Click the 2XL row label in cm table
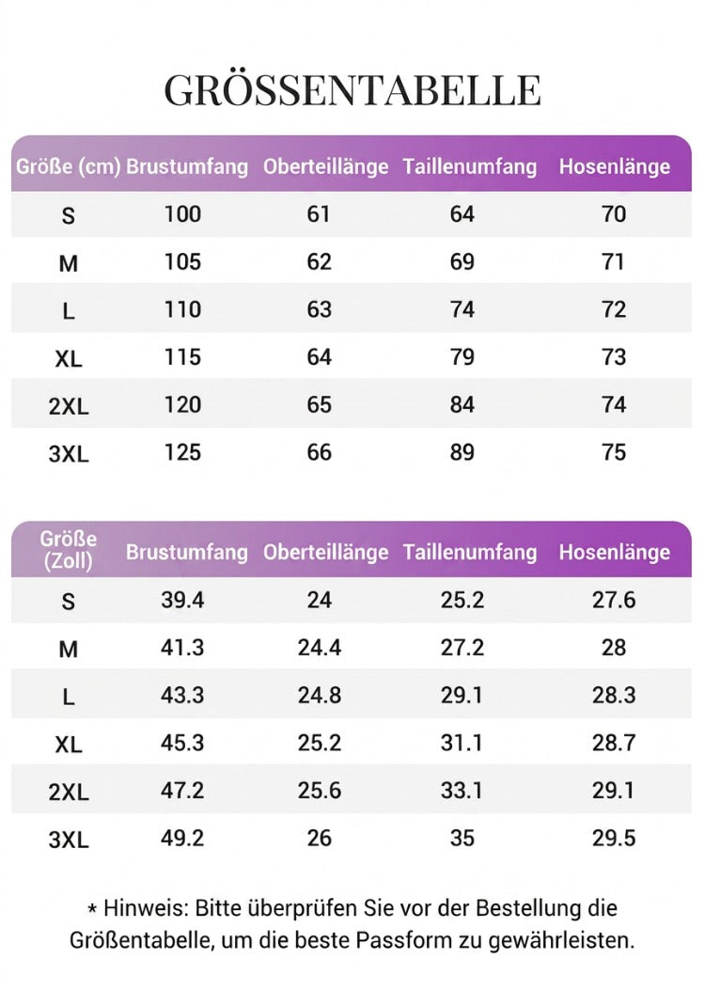 tap(69, 406)
